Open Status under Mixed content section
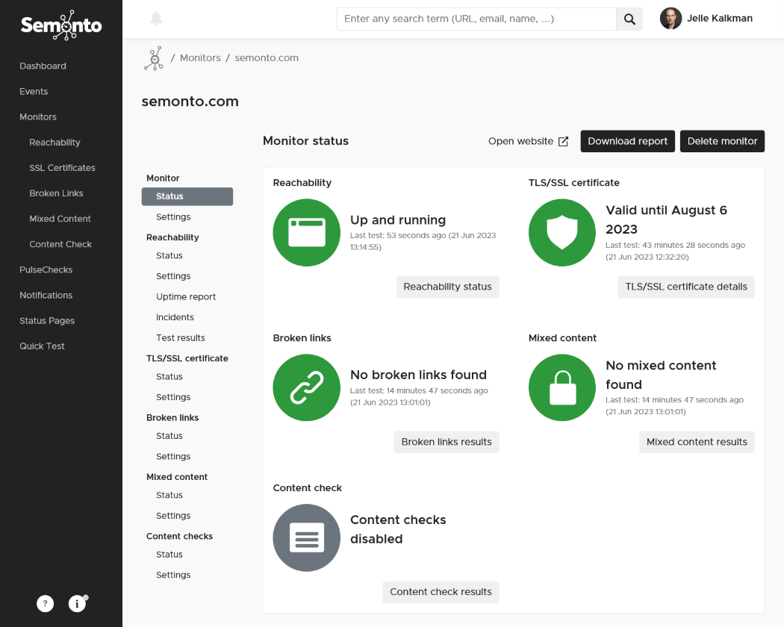 point(169,495)
